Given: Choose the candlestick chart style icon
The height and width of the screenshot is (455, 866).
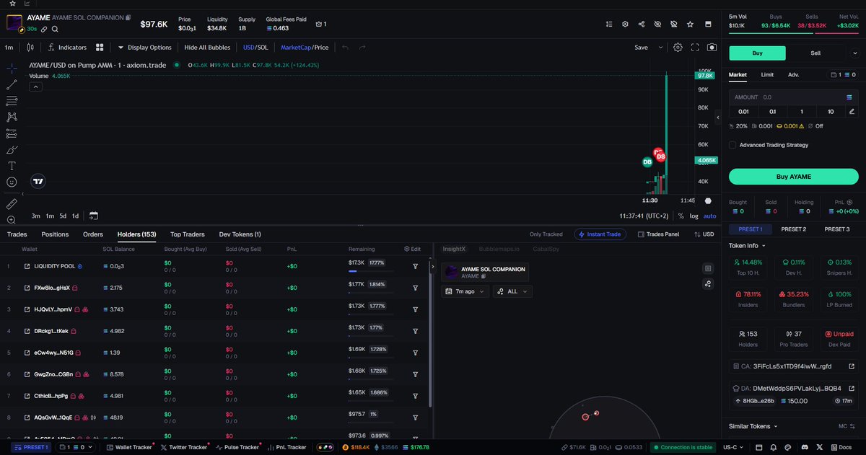Looking at the screenshot, I should click(x=30, y=48).
